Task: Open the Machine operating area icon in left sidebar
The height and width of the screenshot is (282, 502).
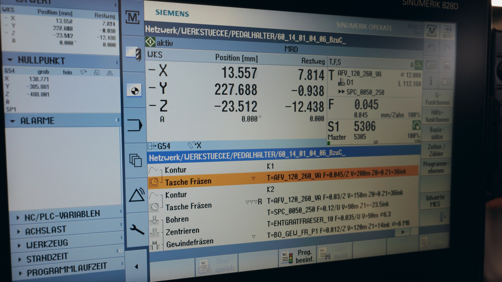Action: [x=132, y=18]
